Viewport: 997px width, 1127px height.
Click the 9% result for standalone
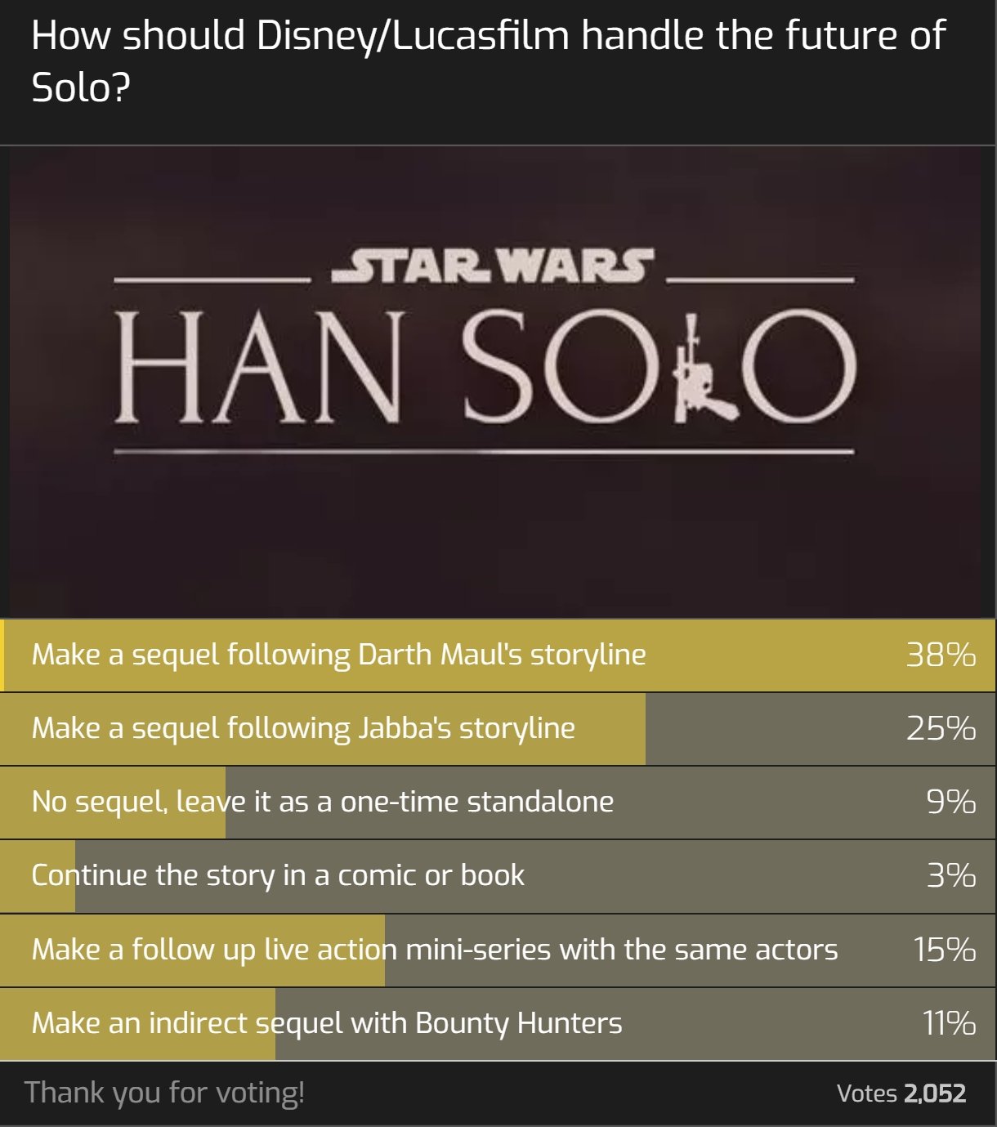tap(950, 802)
